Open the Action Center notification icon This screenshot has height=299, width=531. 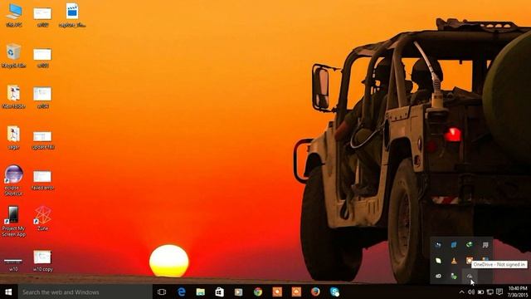(499, 292)
